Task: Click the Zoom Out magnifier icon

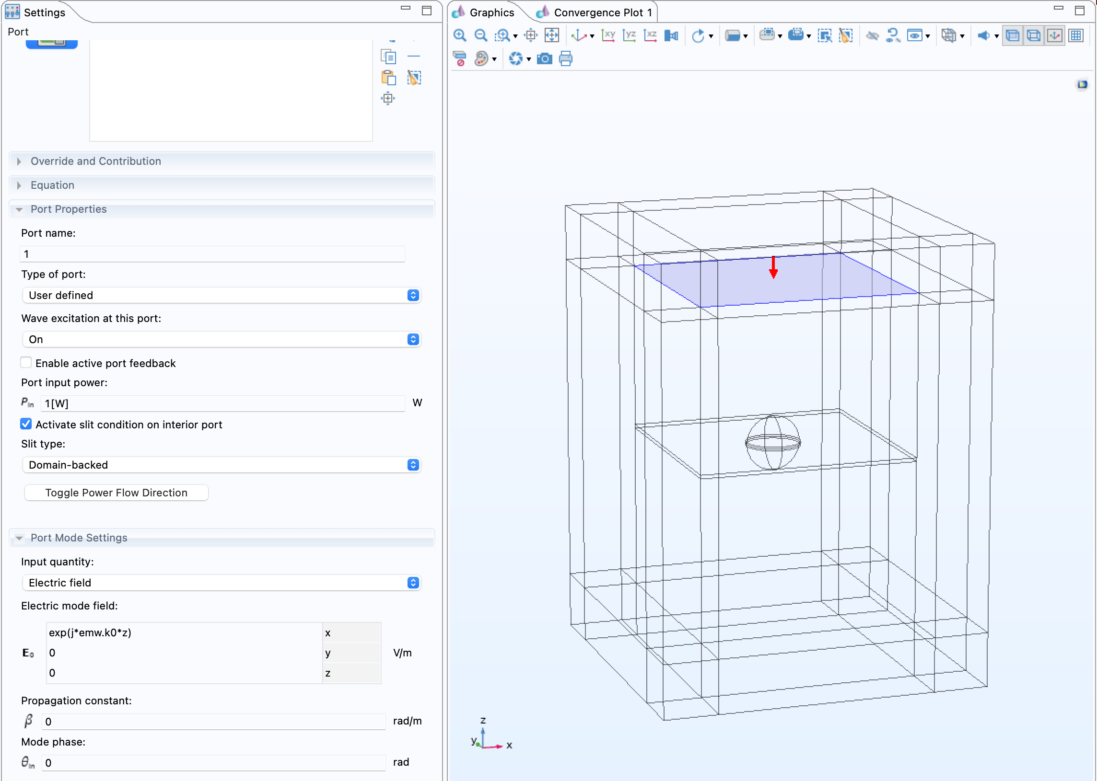Action: (480, 35)
